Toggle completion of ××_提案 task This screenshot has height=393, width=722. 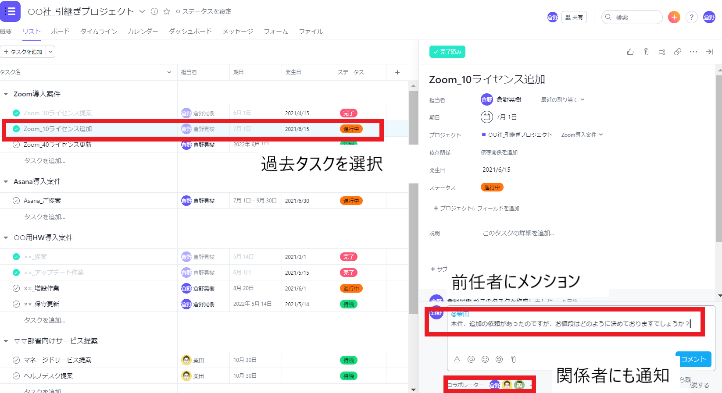[x=16, y=257]
